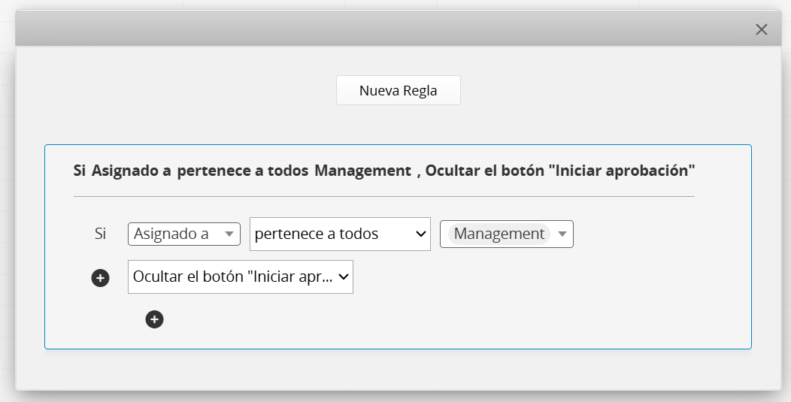Click "Iniciar aprobación" text in rule heading
Screen dimensions: 791x402
pos(622,171)
